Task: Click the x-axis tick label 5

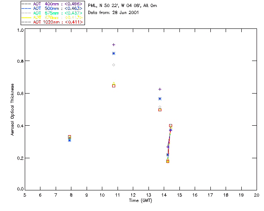Action: (25, 195)
